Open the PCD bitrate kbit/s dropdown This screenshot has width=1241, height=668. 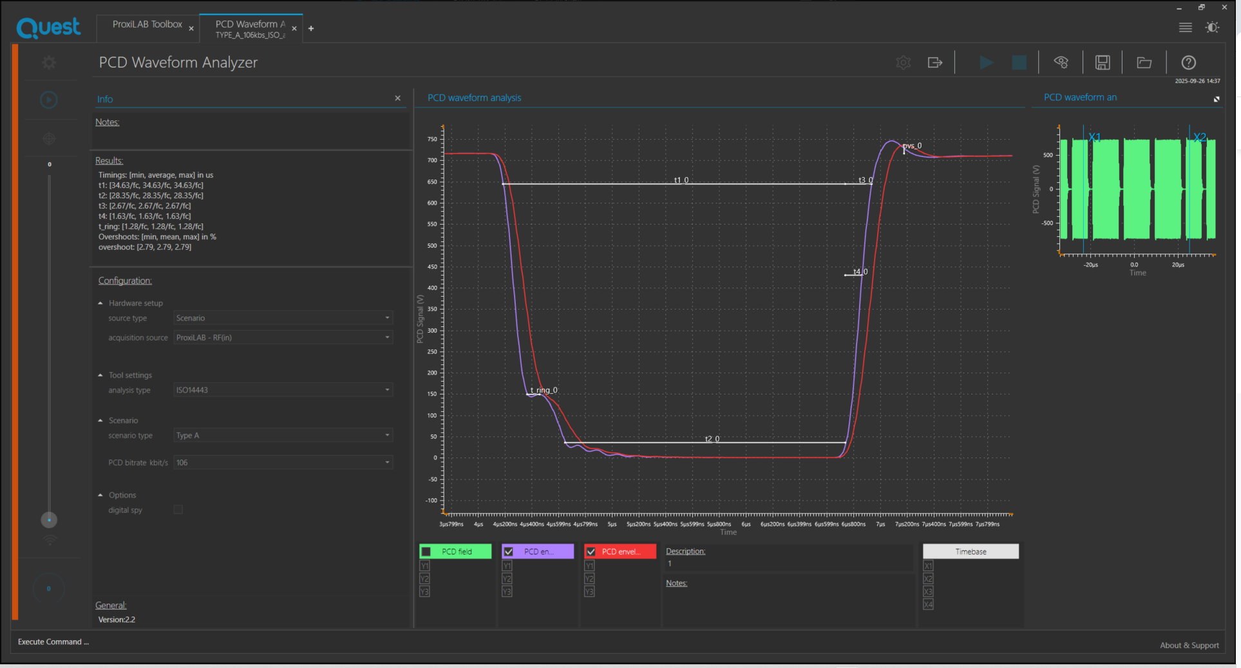283,463
